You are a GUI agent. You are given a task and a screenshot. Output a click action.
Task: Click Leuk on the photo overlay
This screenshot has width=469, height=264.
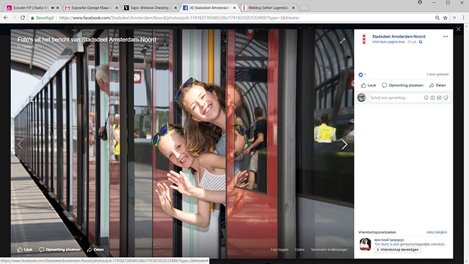coord(25,250)
